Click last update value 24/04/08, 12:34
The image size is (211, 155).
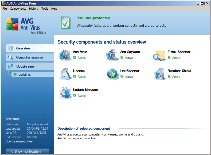coord(37,129)
